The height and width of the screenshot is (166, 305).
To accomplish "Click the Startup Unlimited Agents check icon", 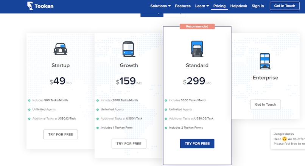I will click(30, 109).
